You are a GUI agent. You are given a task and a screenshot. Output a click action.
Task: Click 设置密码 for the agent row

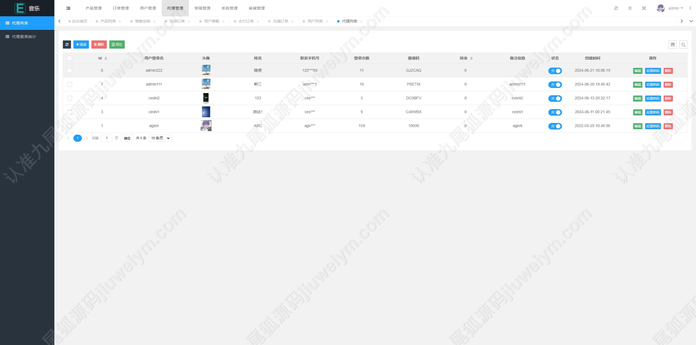[x=653, y=126]
